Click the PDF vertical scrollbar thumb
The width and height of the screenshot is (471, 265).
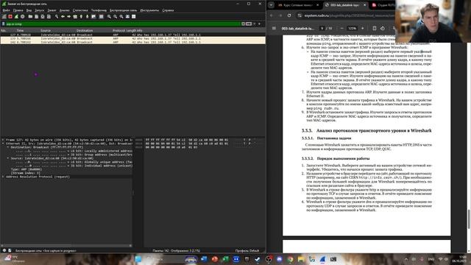(x=469, y=219)
